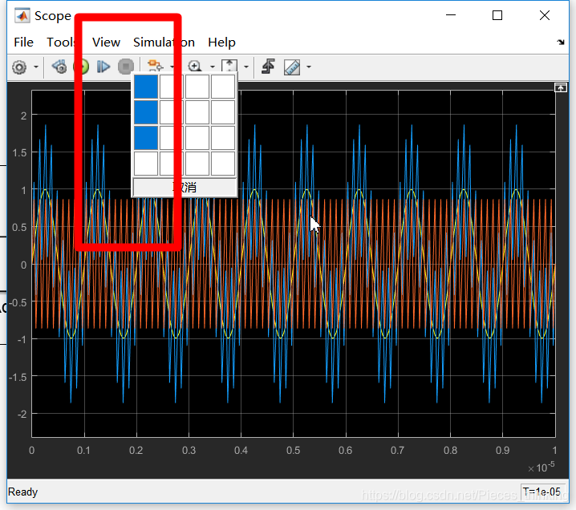The height and width of the screenshot is (510, 576).
Task: Toggle the Cursor Measurements ruler icon
Action: coord(292,67)
